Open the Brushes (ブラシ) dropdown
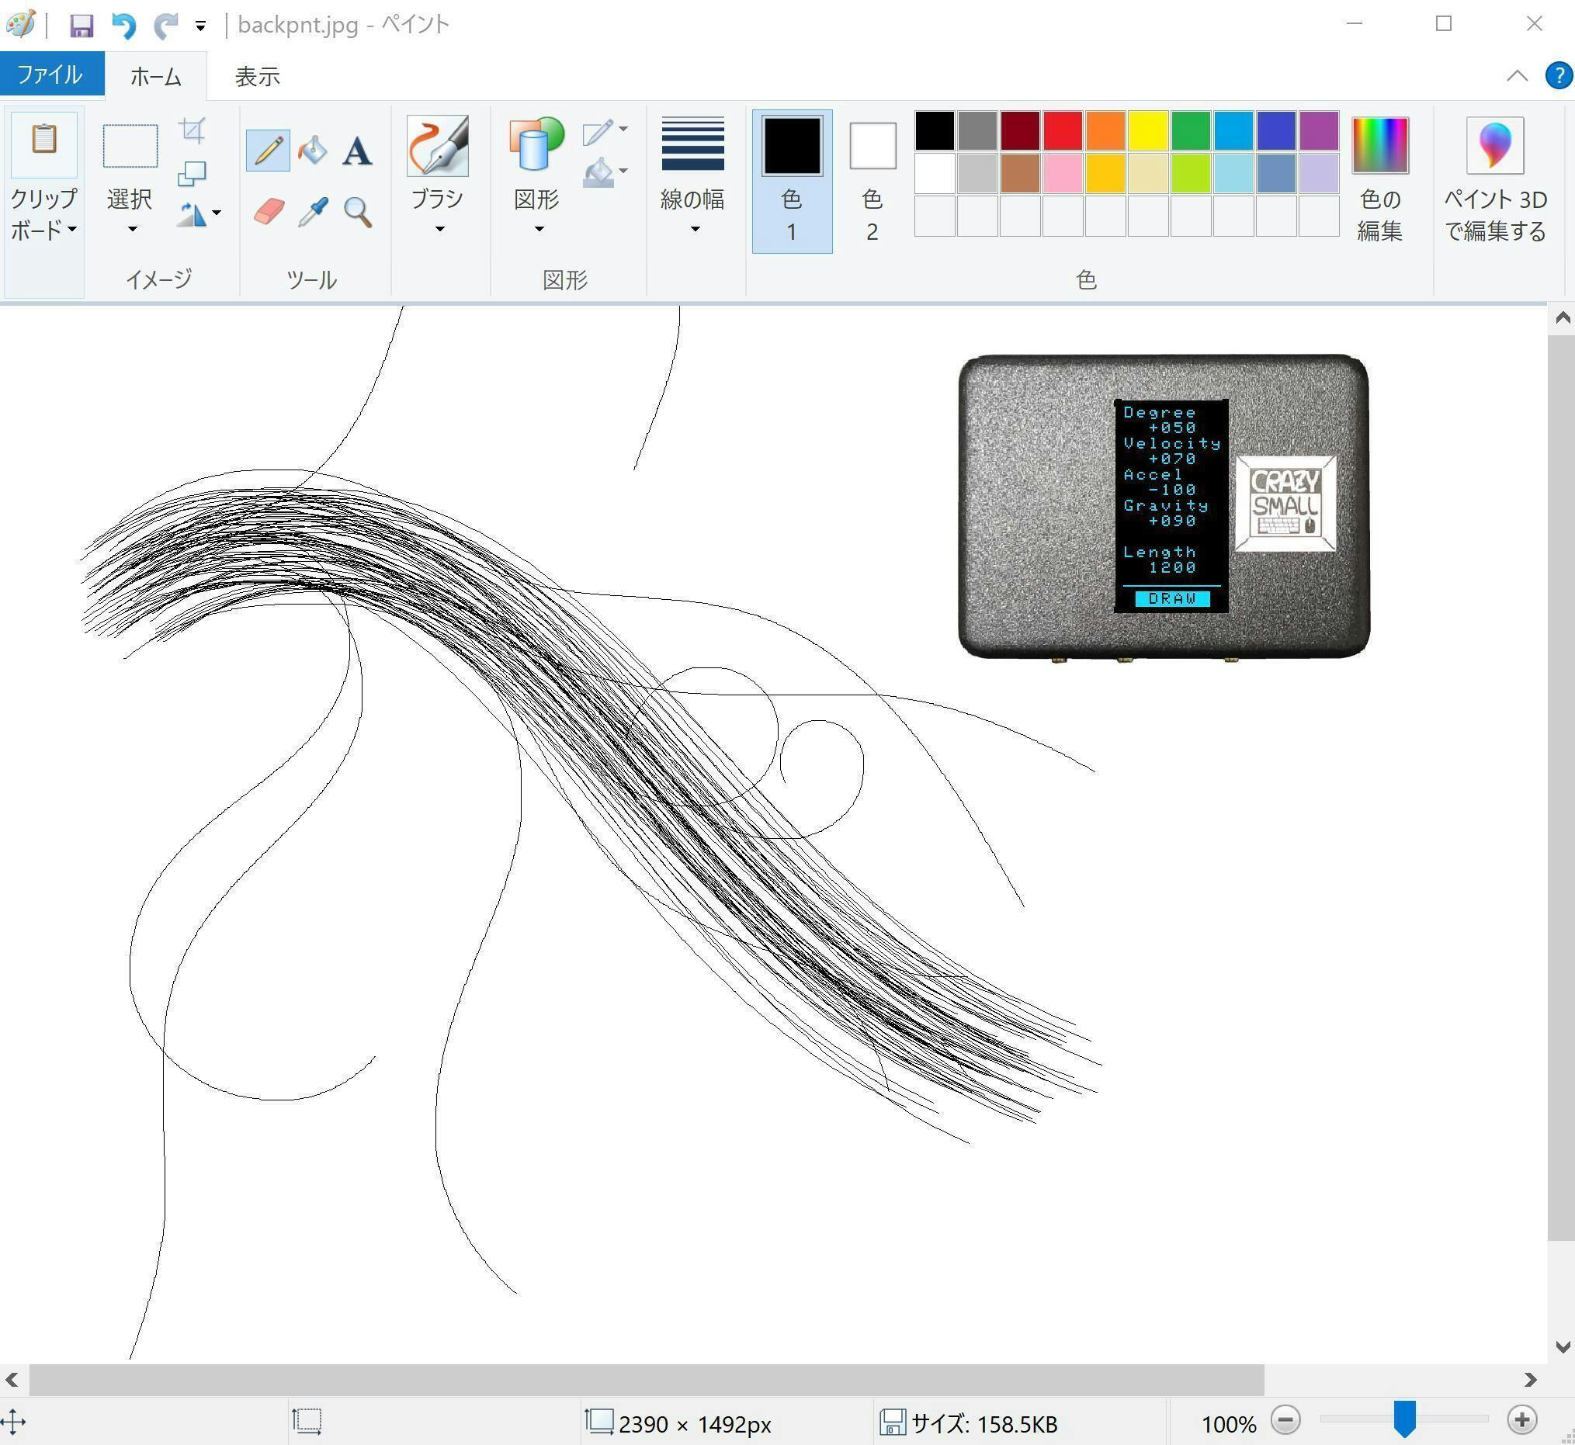Image resolution: width=1575 pixels, height=1445 pixels. click(438, 211)
